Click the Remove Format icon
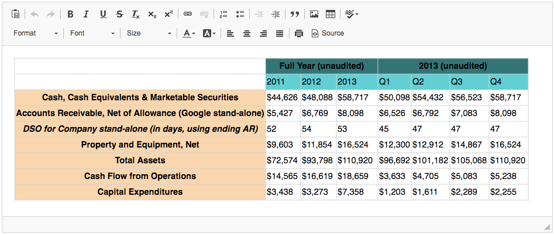This screenshot has height=235, width=554. tap(136, 14)
